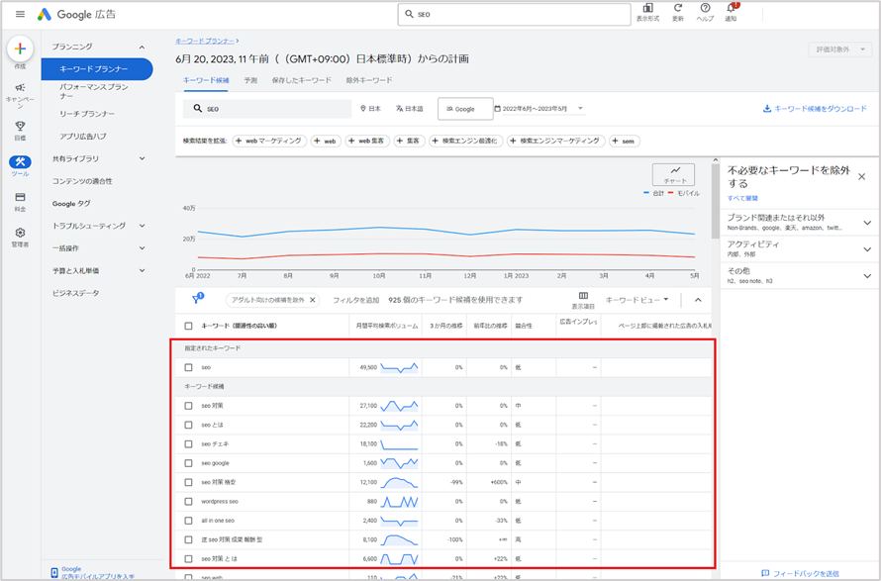The height and width of the screenshot is (581, 881).
Task: Open the キーワード ビュー dropdown
Action: [637, 300]
